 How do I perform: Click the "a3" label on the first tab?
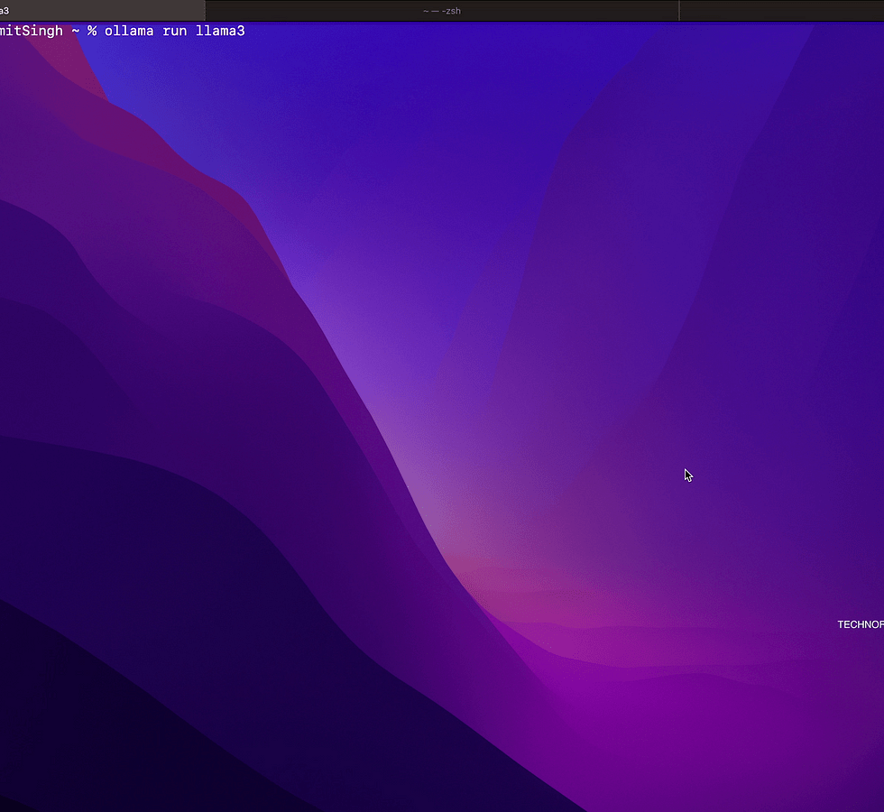[x=5, y=10]
